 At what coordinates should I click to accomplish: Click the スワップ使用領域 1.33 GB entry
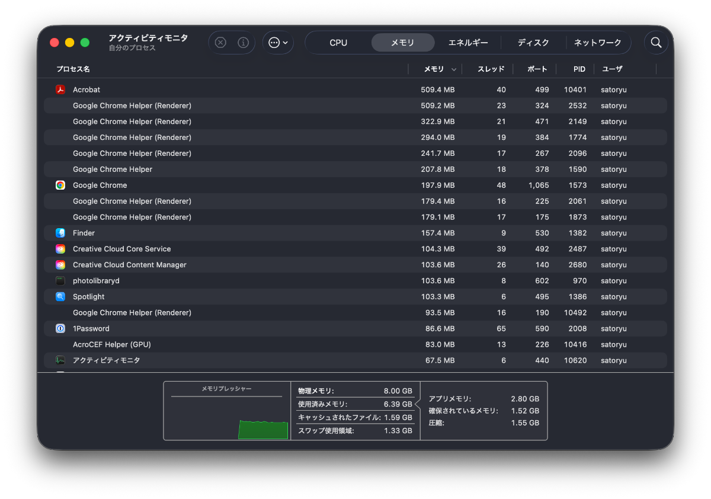[355, 430]
